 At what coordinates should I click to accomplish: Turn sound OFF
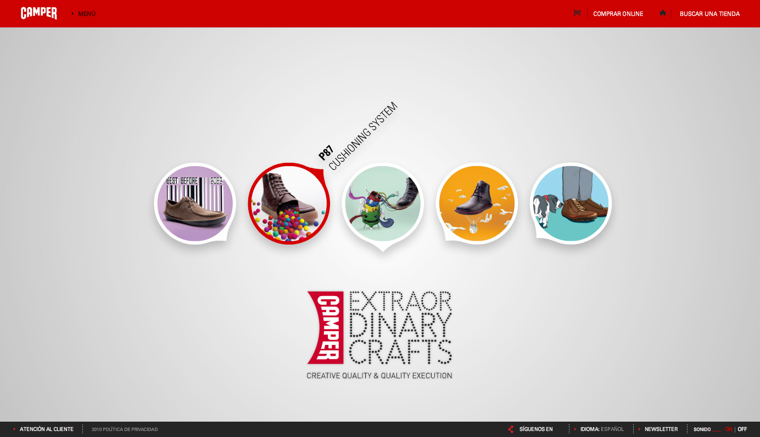click(742, 429)
